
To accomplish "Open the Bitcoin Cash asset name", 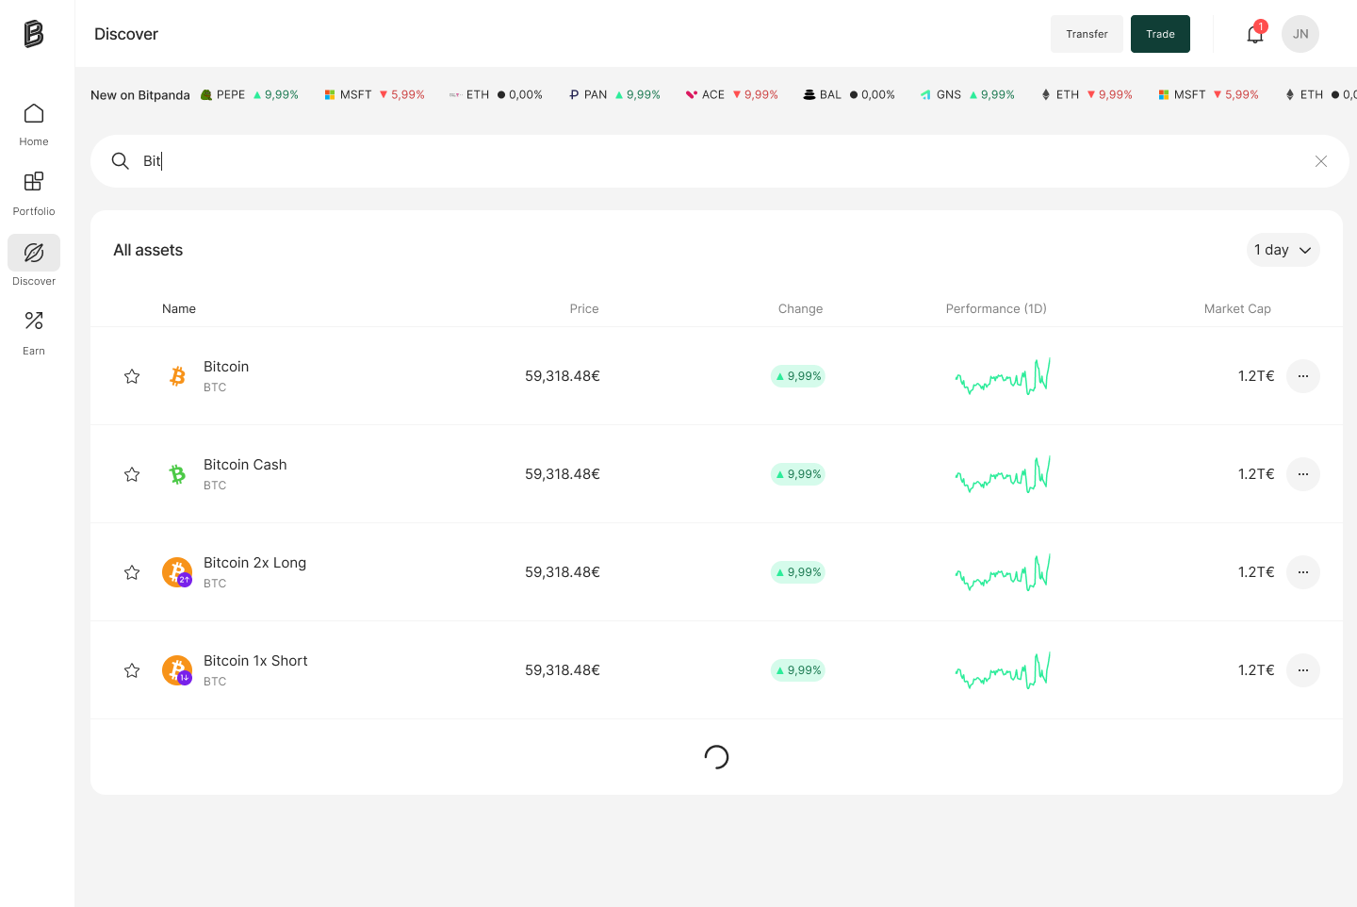I will [245, 465].
